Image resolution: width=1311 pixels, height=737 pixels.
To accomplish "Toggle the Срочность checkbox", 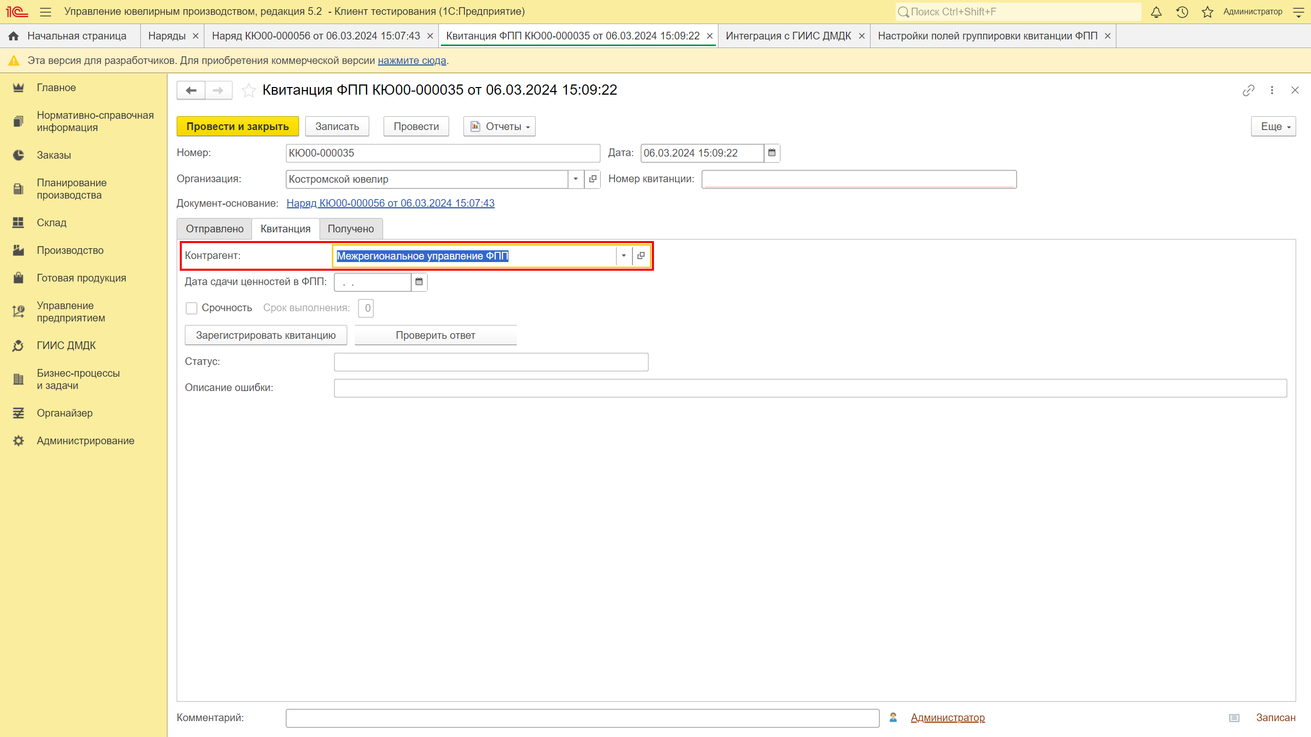I will point(192,308).
